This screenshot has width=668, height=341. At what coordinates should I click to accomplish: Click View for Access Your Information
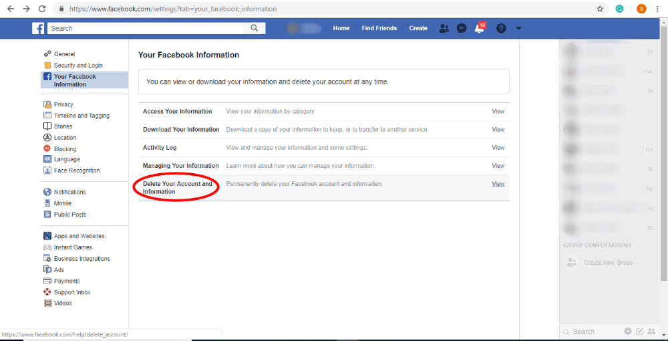coord(498,111)
